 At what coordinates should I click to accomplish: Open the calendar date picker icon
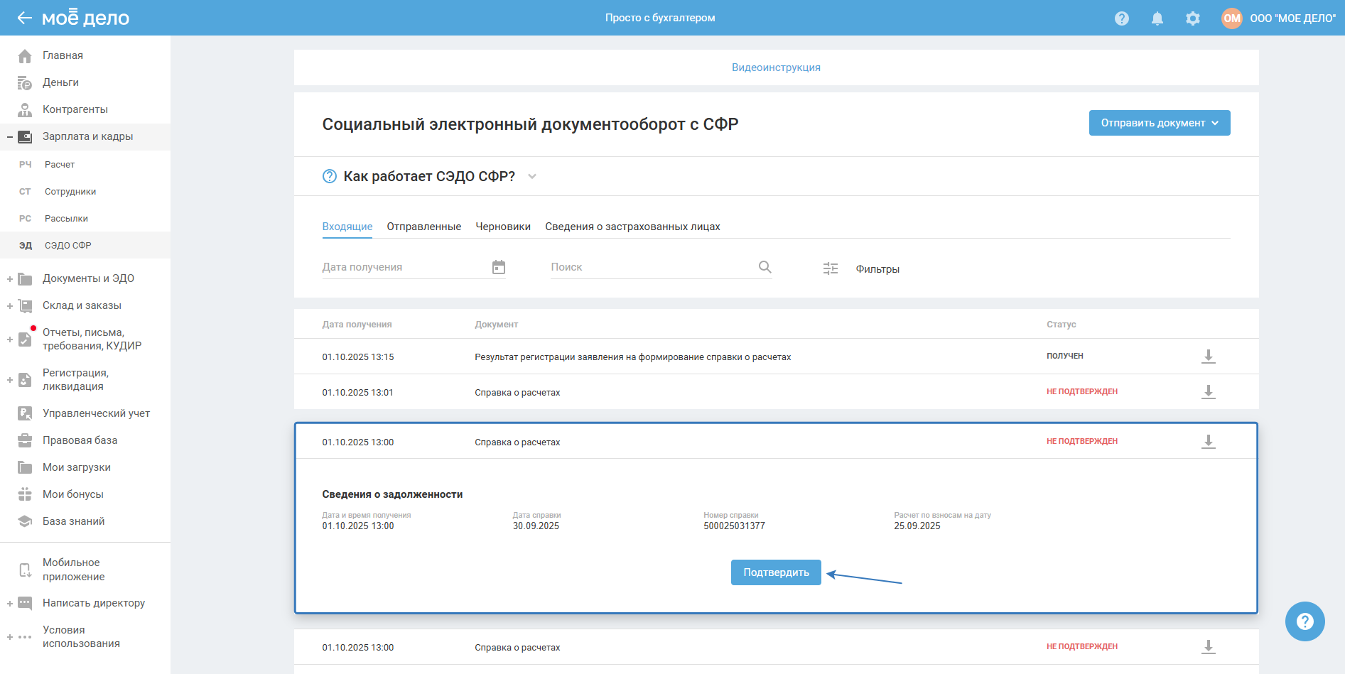click(499, 267)
